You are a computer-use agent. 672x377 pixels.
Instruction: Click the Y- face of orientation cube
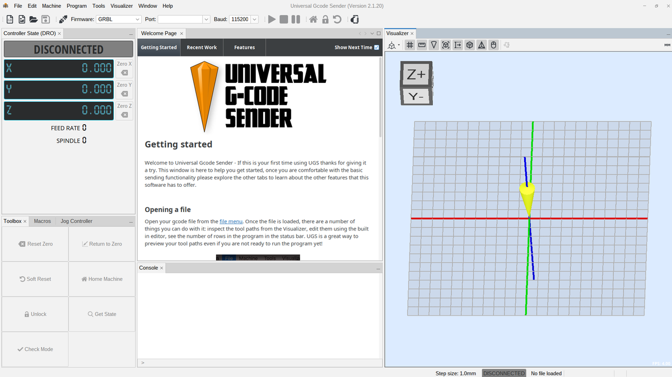click(416, 96)
